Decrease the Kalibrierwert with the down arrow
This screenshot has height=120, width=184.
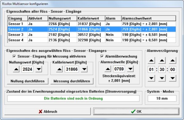tap(84, 69)
